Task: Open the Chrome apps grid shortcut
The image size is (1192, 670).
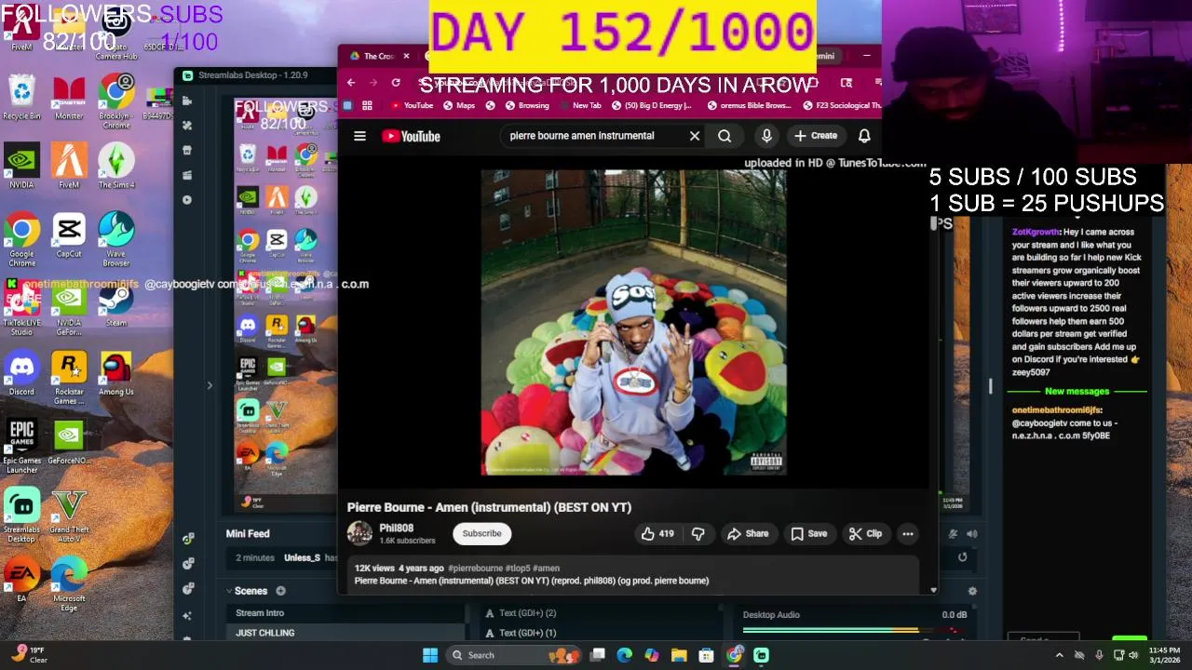Action: pos(367,105)
